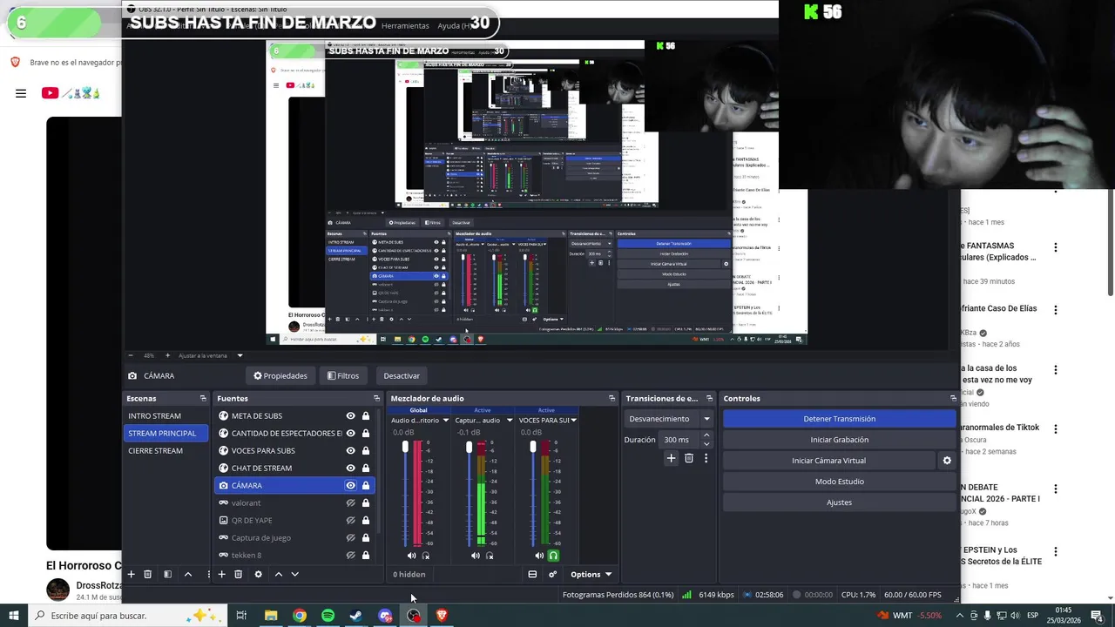Mute the VOCES PARA SUBS channel
This screenshot has width=1115, height=627.
539,556
